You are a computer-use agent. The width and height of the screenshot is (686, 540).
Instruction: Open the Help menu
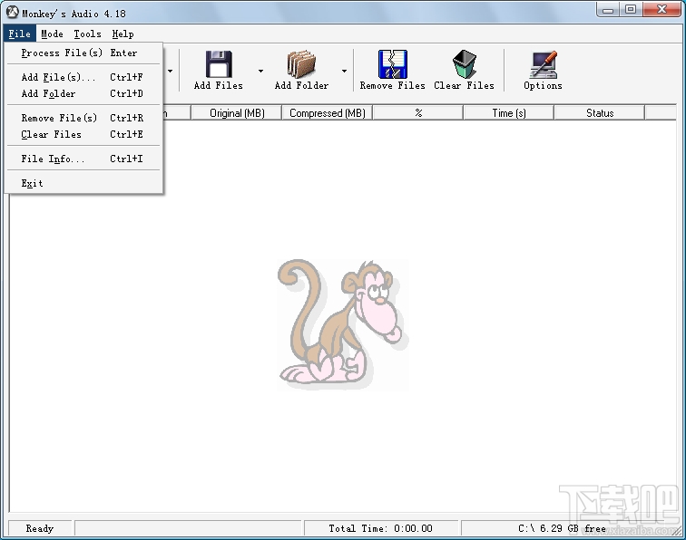[x=122, y=34]
